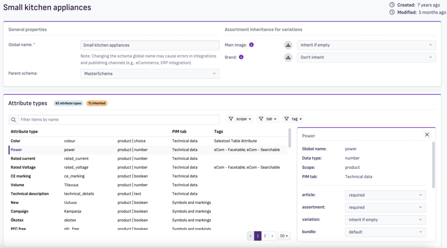This screenshot has width=447, height=248.
Task: Click the 82 attribute types badge
Action: (69, 103)
